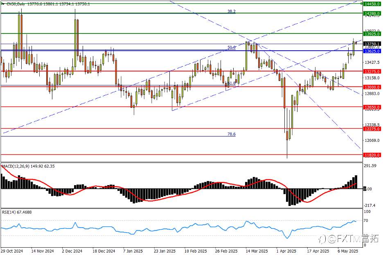Click the 78.6 Fibonacci level label
Image resolution: width=383 pixels, height=255 pixels.
pos(231,134)
